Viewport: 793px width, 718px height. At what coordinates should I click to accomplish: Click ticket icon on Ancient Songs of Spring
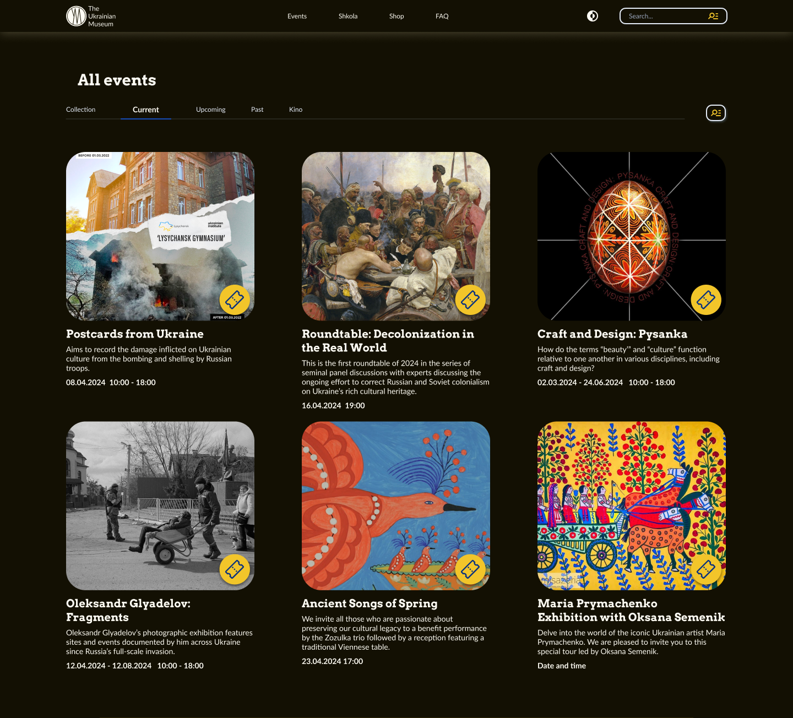coord(470,569)
